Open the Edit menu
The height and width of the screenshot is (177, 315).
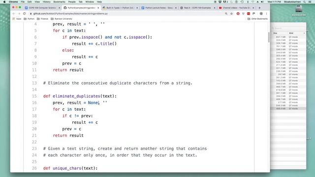tap(30, 2)
